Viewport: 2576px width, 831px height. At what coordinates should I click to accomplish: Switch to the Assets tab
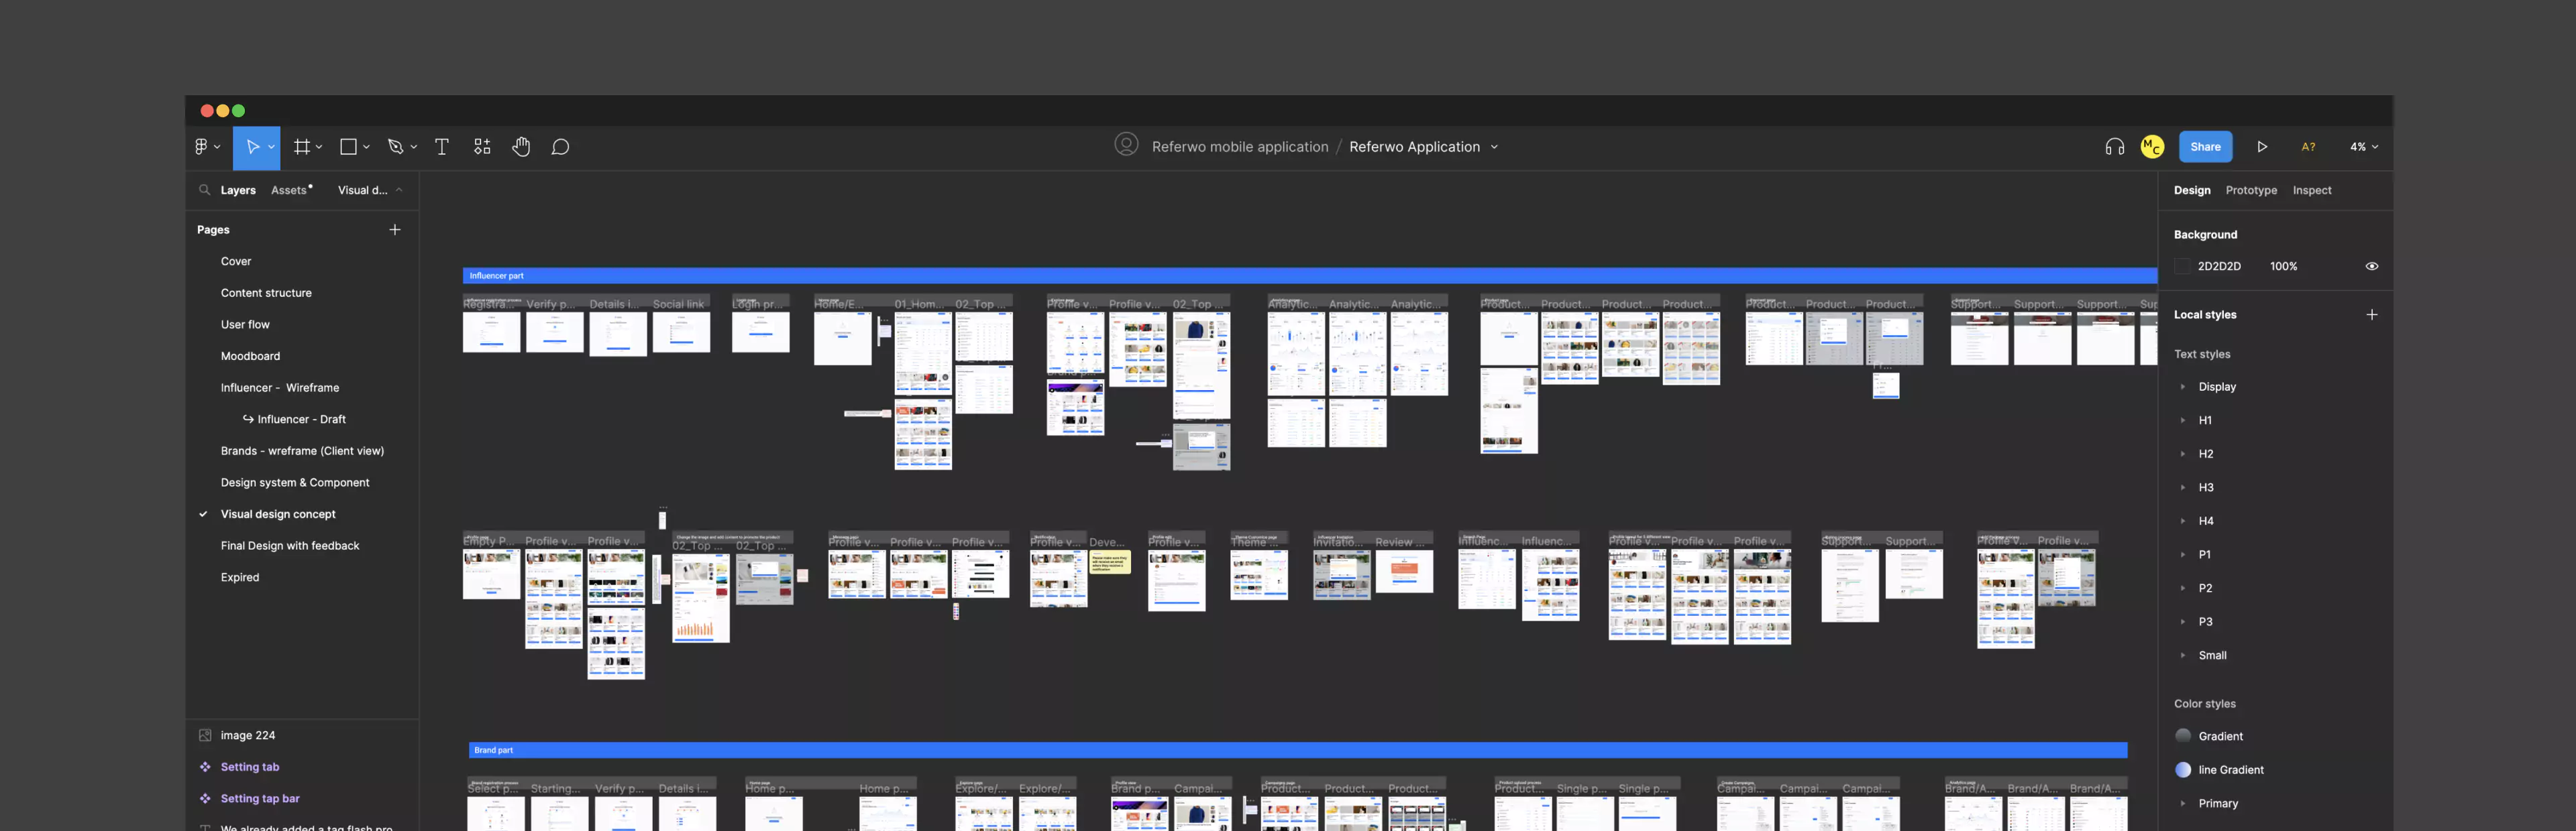coord(289,190)
